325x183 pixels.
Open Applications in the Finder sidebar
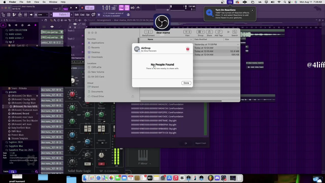coord(97,43)
